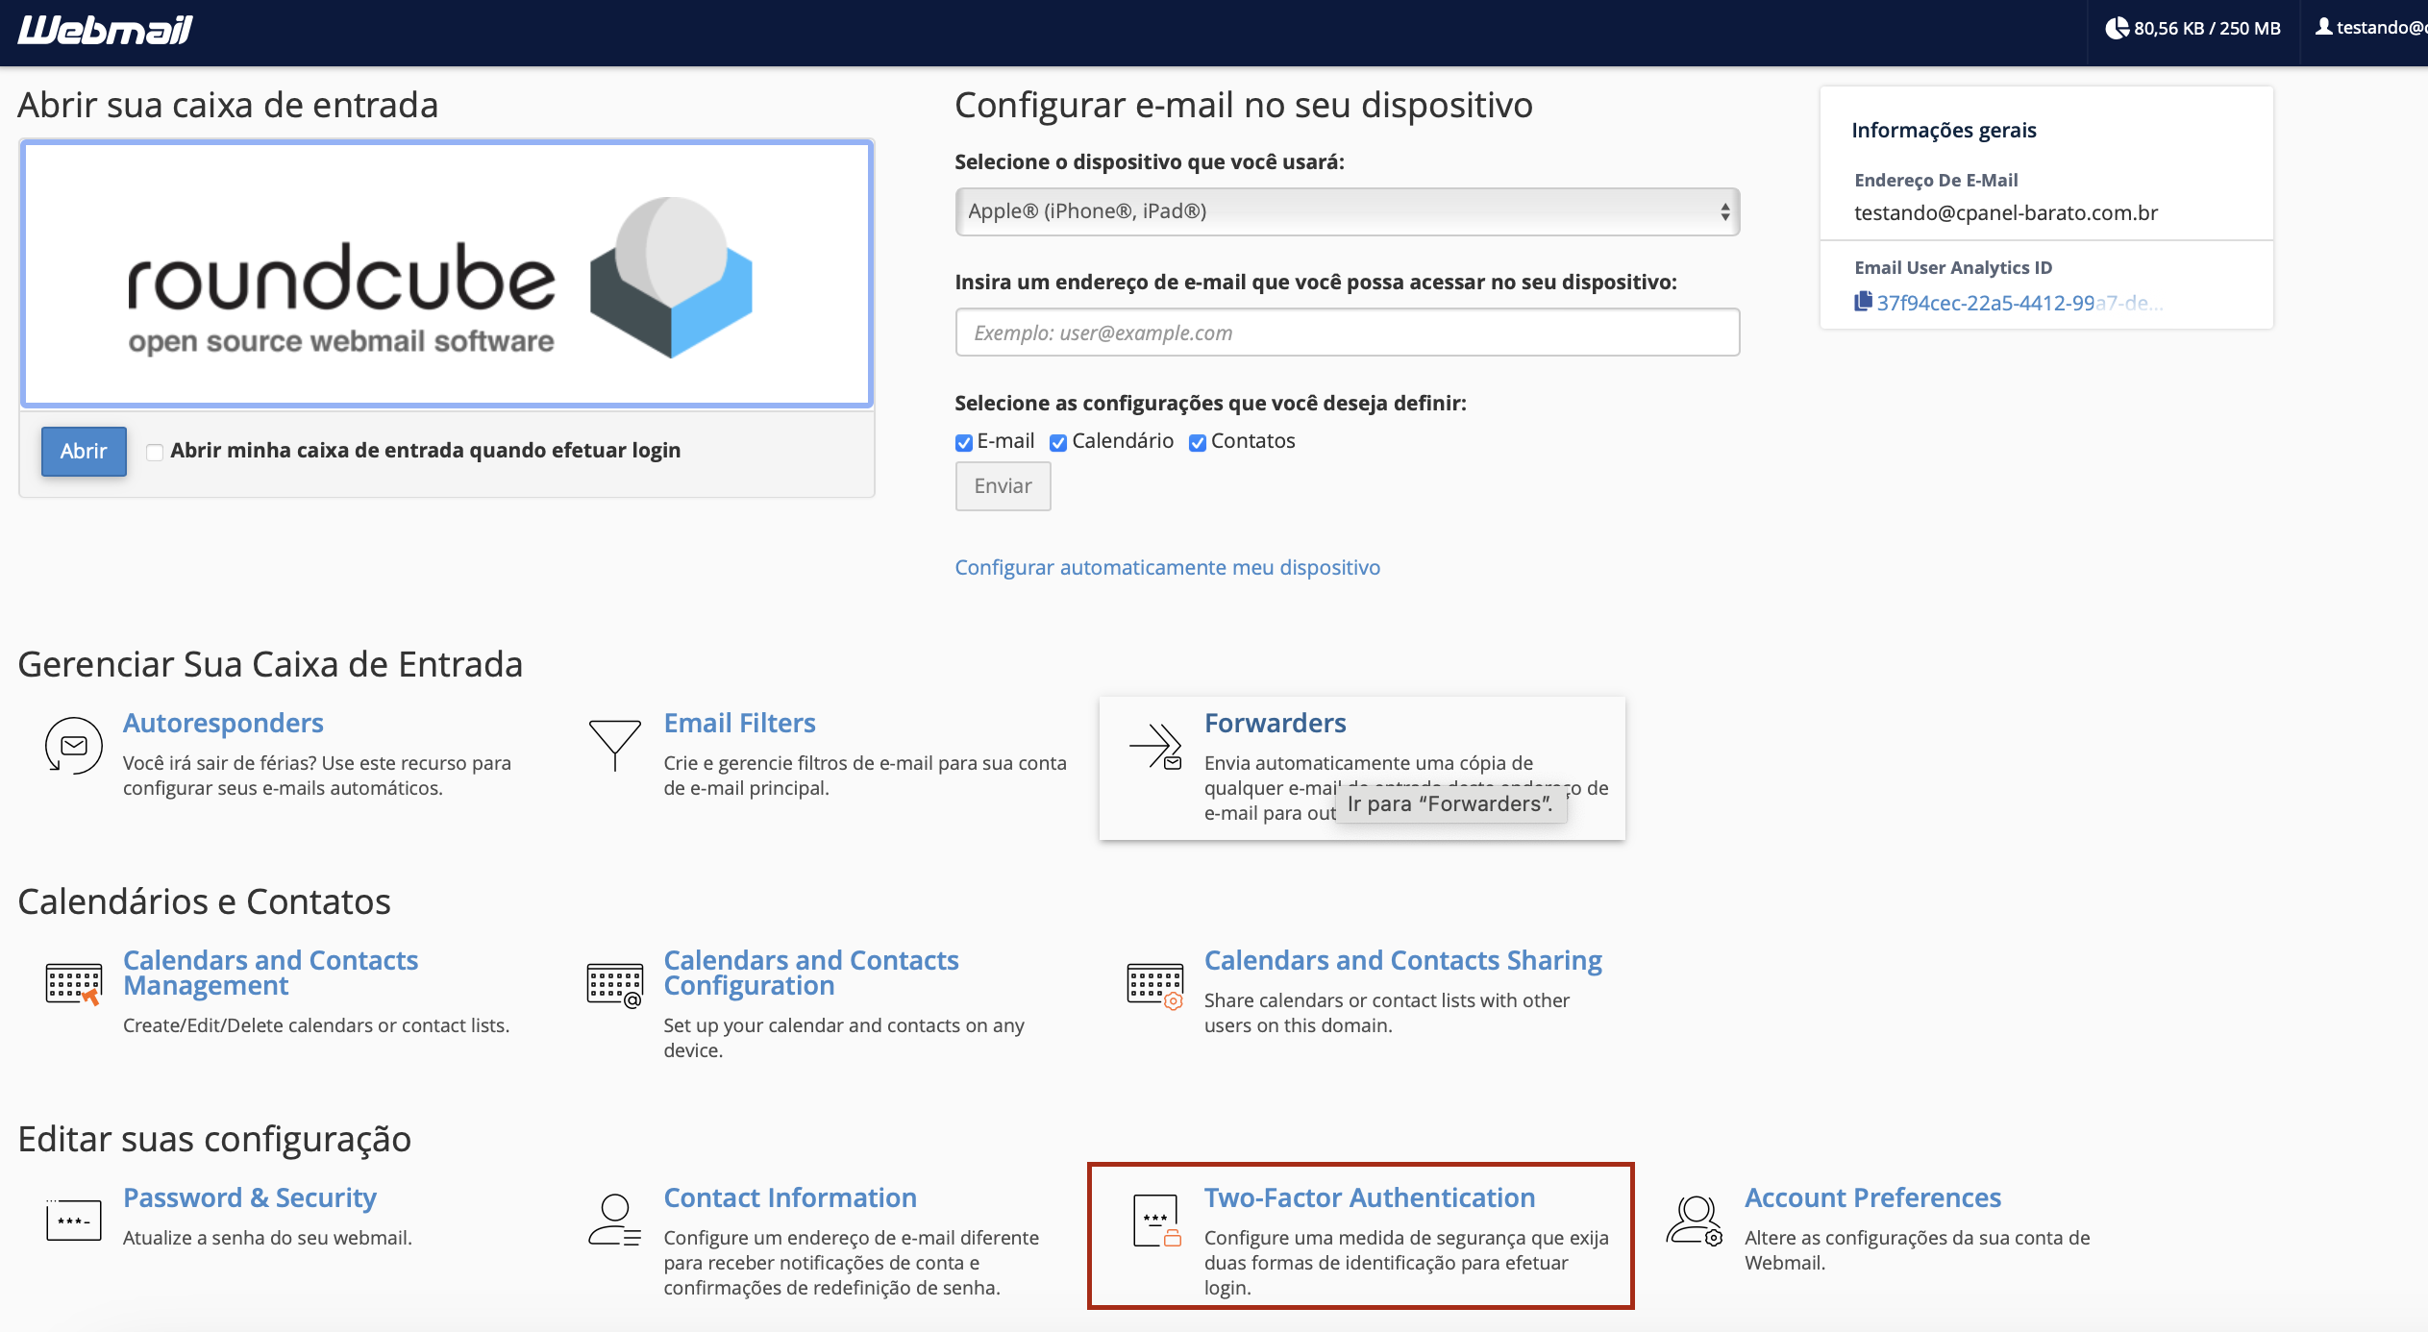Open Account Preferences link

tap(1872, 1197)
